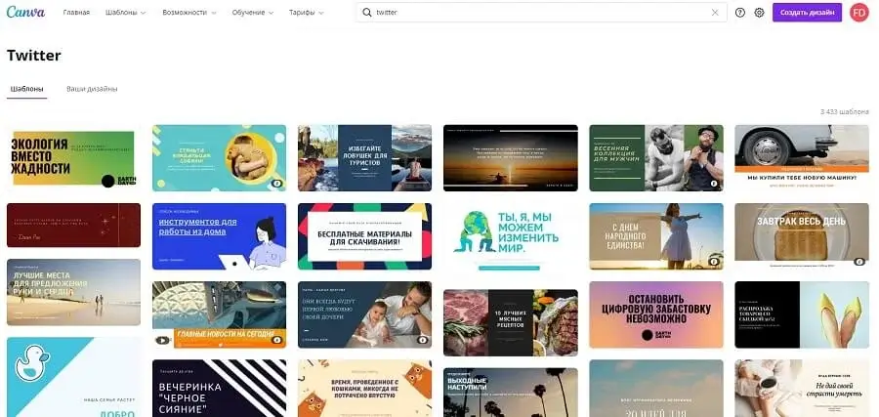Viewport: 879px width, 417px height.
Task: Open the settings gear icon
Action: 759,13
